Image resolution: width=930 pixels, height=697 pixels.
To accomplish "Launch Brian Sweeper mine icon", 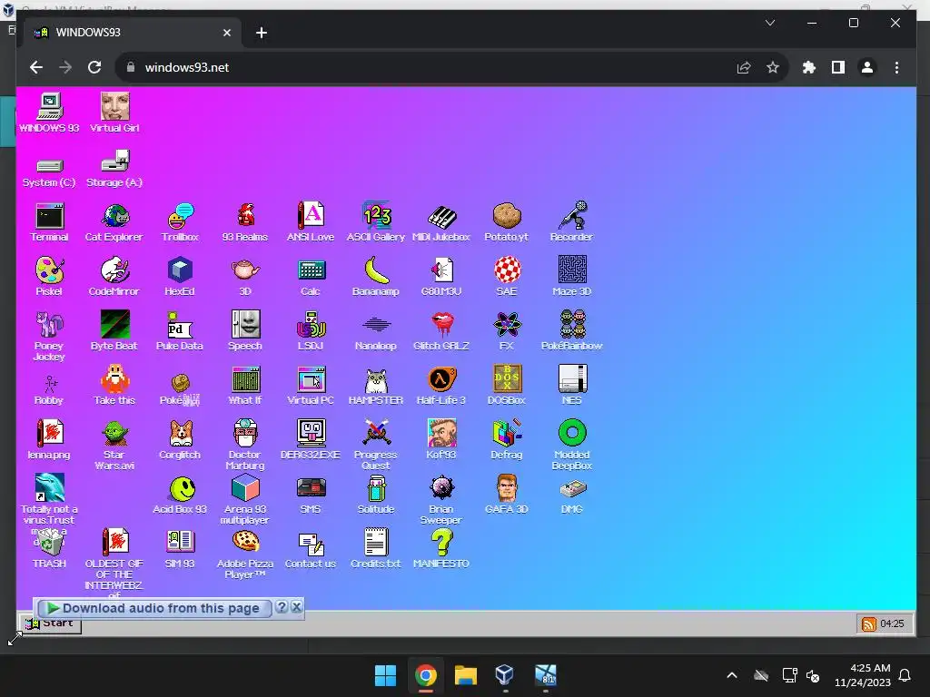I will click(441, 500).
